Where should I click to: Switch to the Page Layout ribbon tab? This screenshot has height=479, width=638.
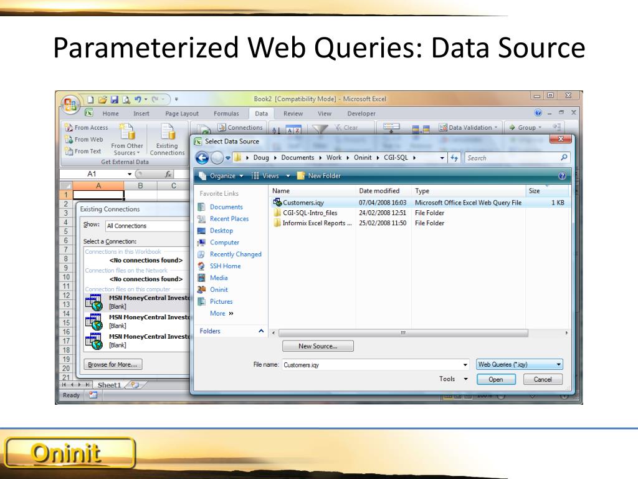(x=182, y=114)
